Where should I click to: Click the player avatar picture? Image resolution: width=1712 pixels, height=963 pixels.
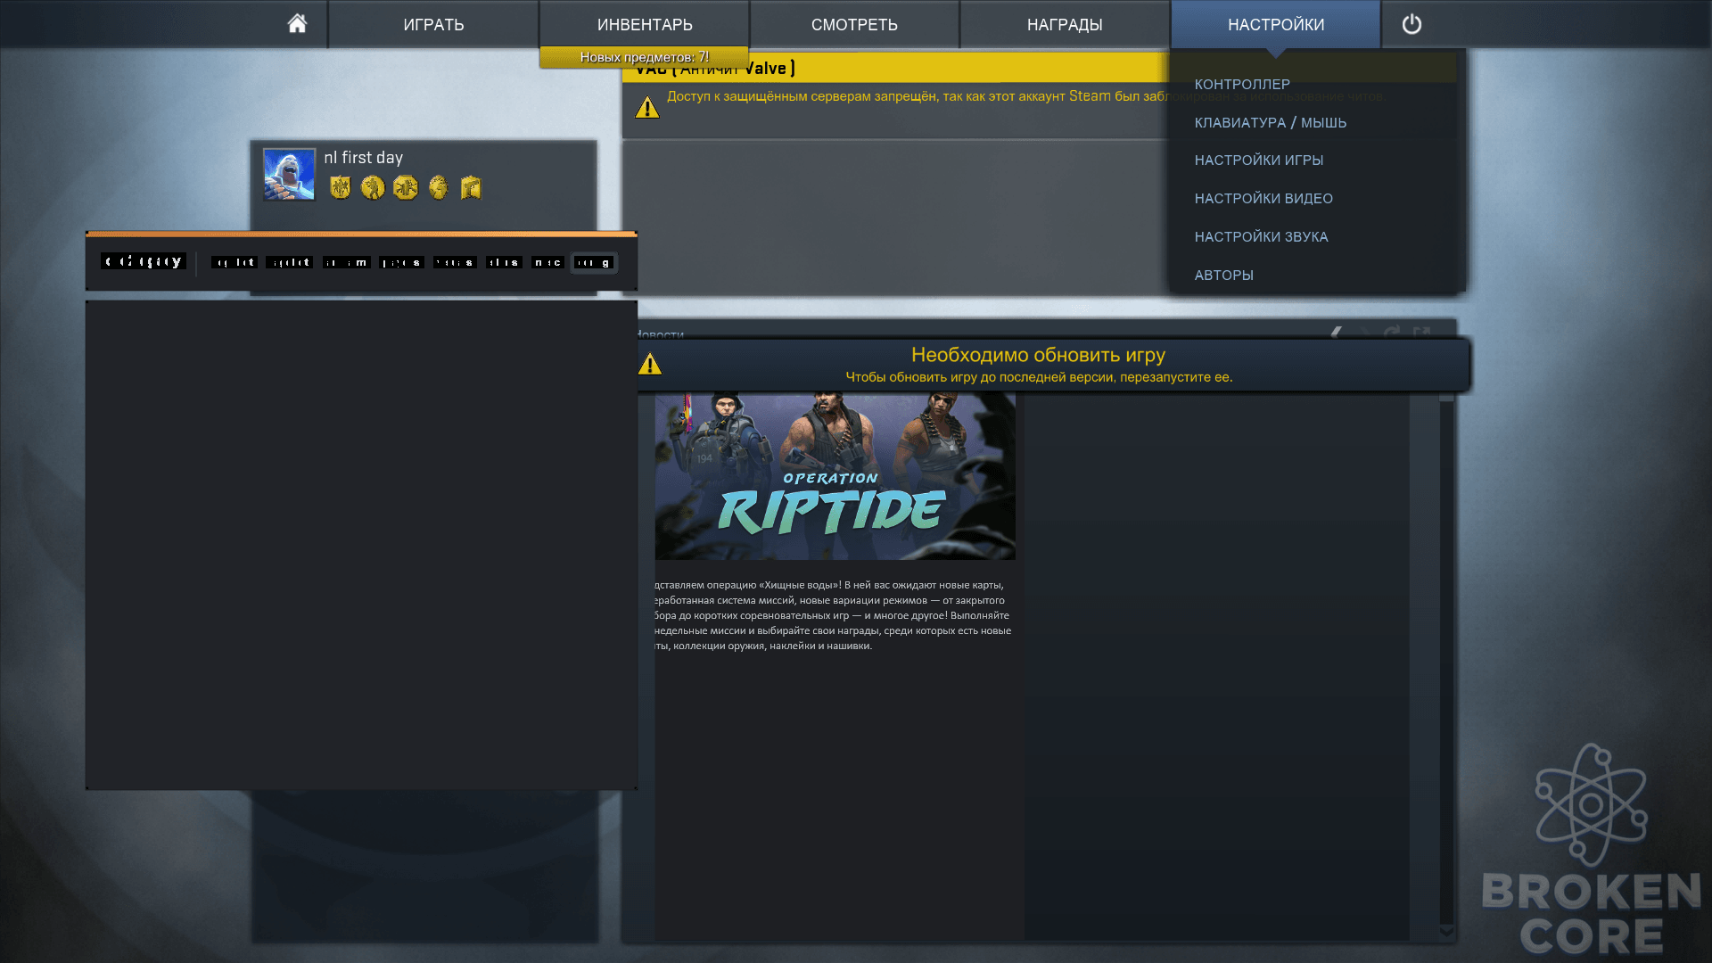(x=289, y=174)
